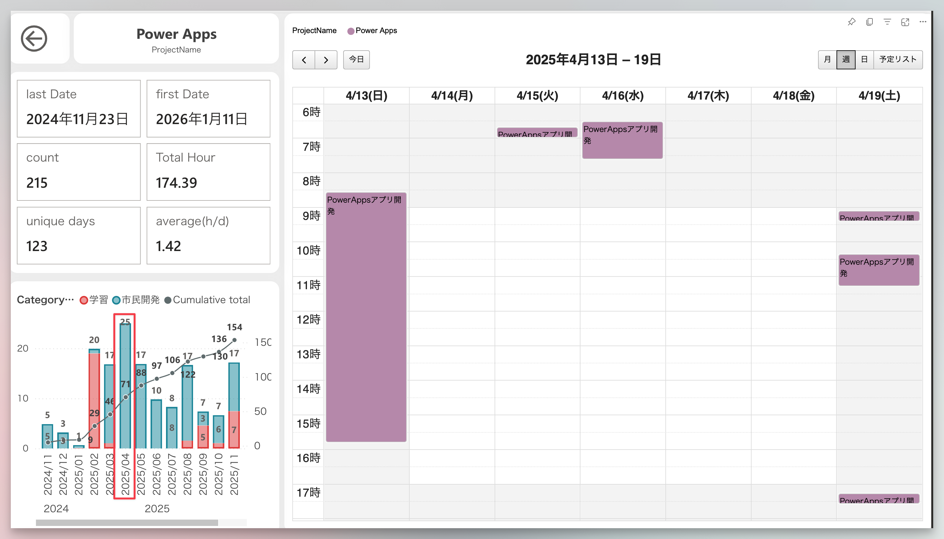Copy the calendar visual
This screenshot has width=944, height=539.
(x=870, y=22)
